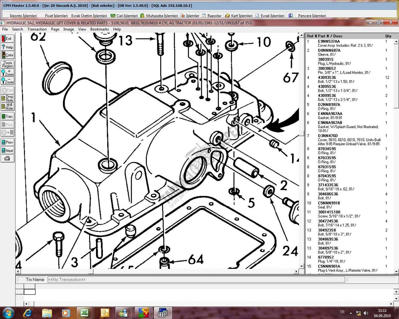Activate the Zoom Region tool
The height and width of the screenshot is (319, 399).
tap(7, 64)
